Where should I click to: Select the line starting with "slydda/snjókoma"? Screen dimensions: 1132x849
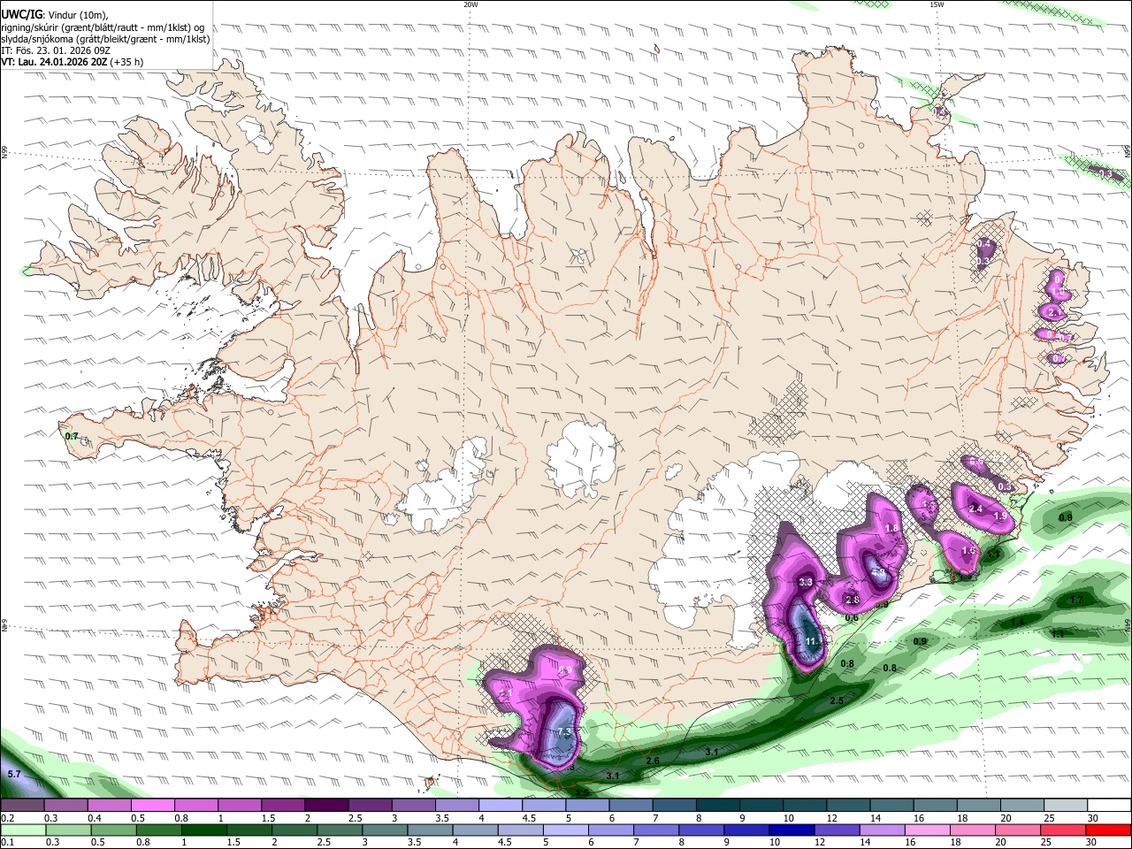pos(105,38)
